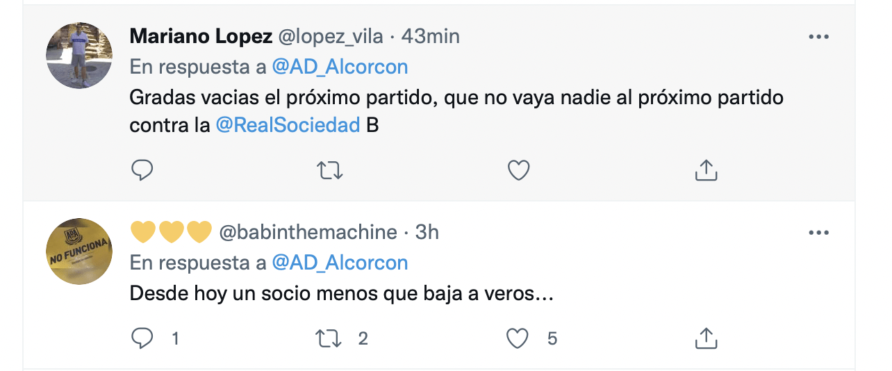Open @AD_Alcorcon mention in babinthemachine's reply

(x=340, y=263)
